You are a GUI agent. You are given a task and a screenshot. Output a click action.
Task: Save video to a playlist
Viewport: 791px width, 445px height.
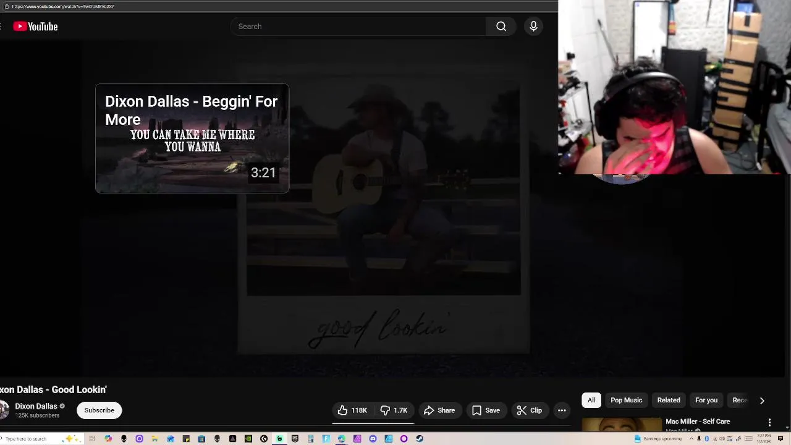coord(486,410)
